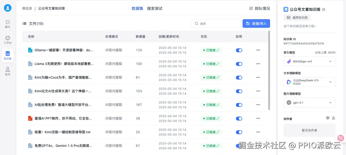
Task: Open the user avatar profile icon
Action: tap(8, 8)
